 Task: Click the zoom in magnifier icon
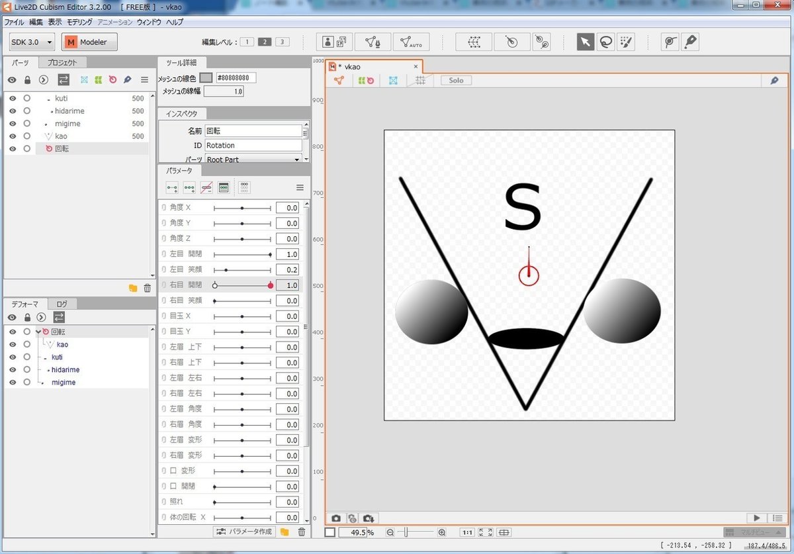click(x=442, y=532)
